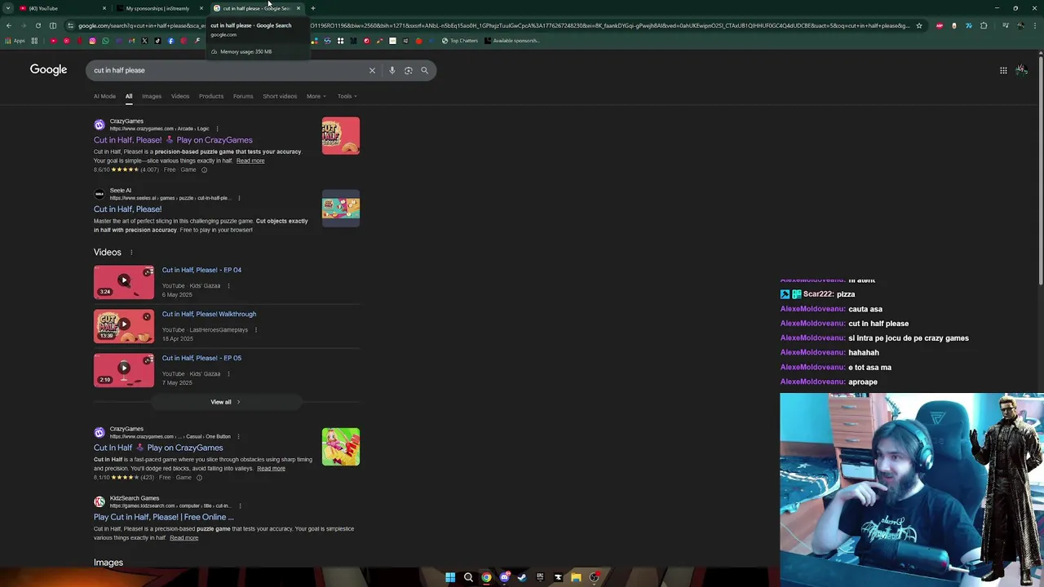Open the WhatsApp bookmark icon
Image resolution: width=1044 pixels, height=587 pixels.
tap(105, 41)
